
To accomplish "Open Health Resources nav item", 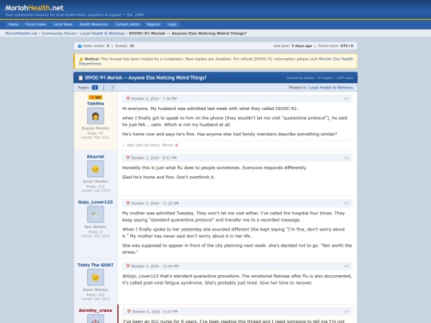I will point(93,24).
